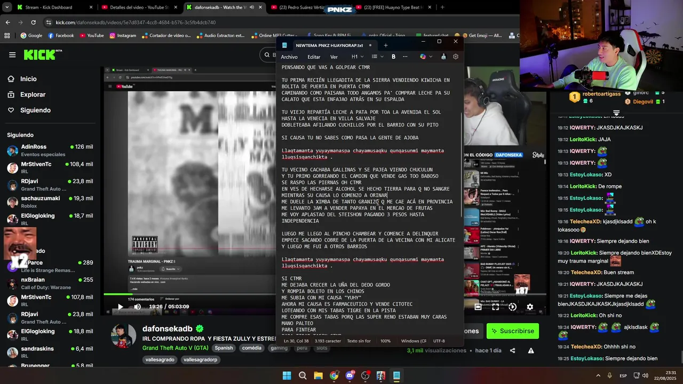Image resolution: width=683 pixels, height=384 pixels.
Task: Expand the Copilot dropdown arrow
Action: (430, 57)
